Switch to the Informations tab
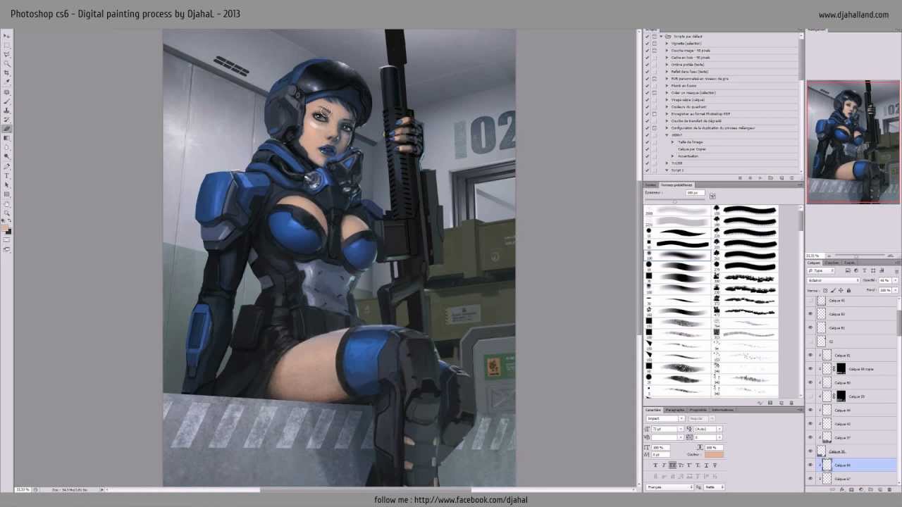The image size is (902, 507). click(x=722, y=410)
